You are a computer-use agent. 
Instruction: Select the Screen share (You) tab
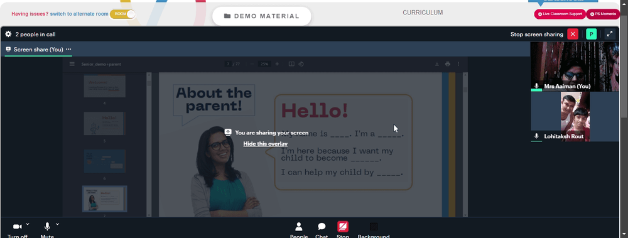35,49
